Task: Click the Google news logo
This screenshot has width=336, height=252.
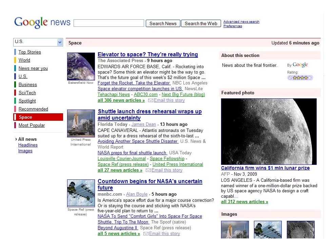Action: 42,22
